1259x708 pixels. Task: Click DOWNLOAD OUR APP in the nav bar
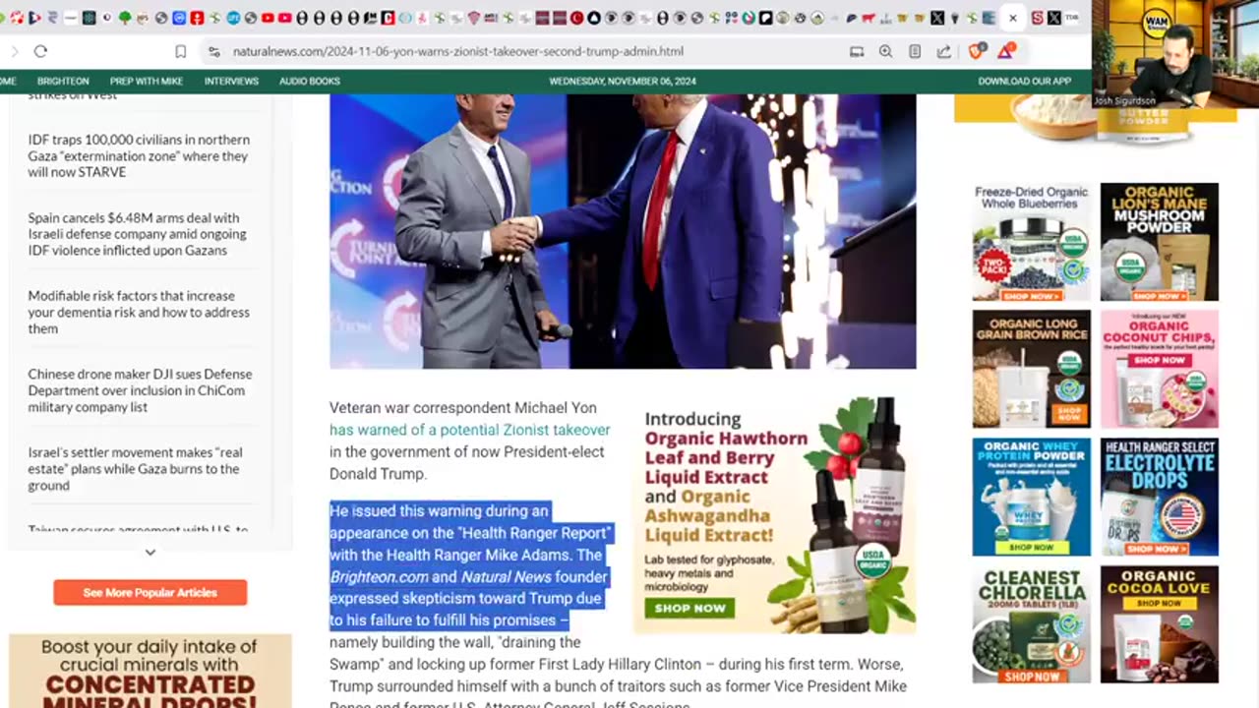click(x=1024, y=82)
